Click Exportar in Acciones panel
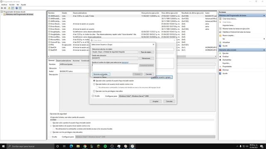Image resolution: width=266 pixels, height=149 pixels. pos(226,63)
